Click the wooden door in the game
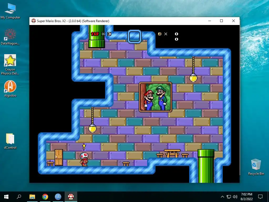The height and width of the screenshot is (202, 269). point(59,158)
